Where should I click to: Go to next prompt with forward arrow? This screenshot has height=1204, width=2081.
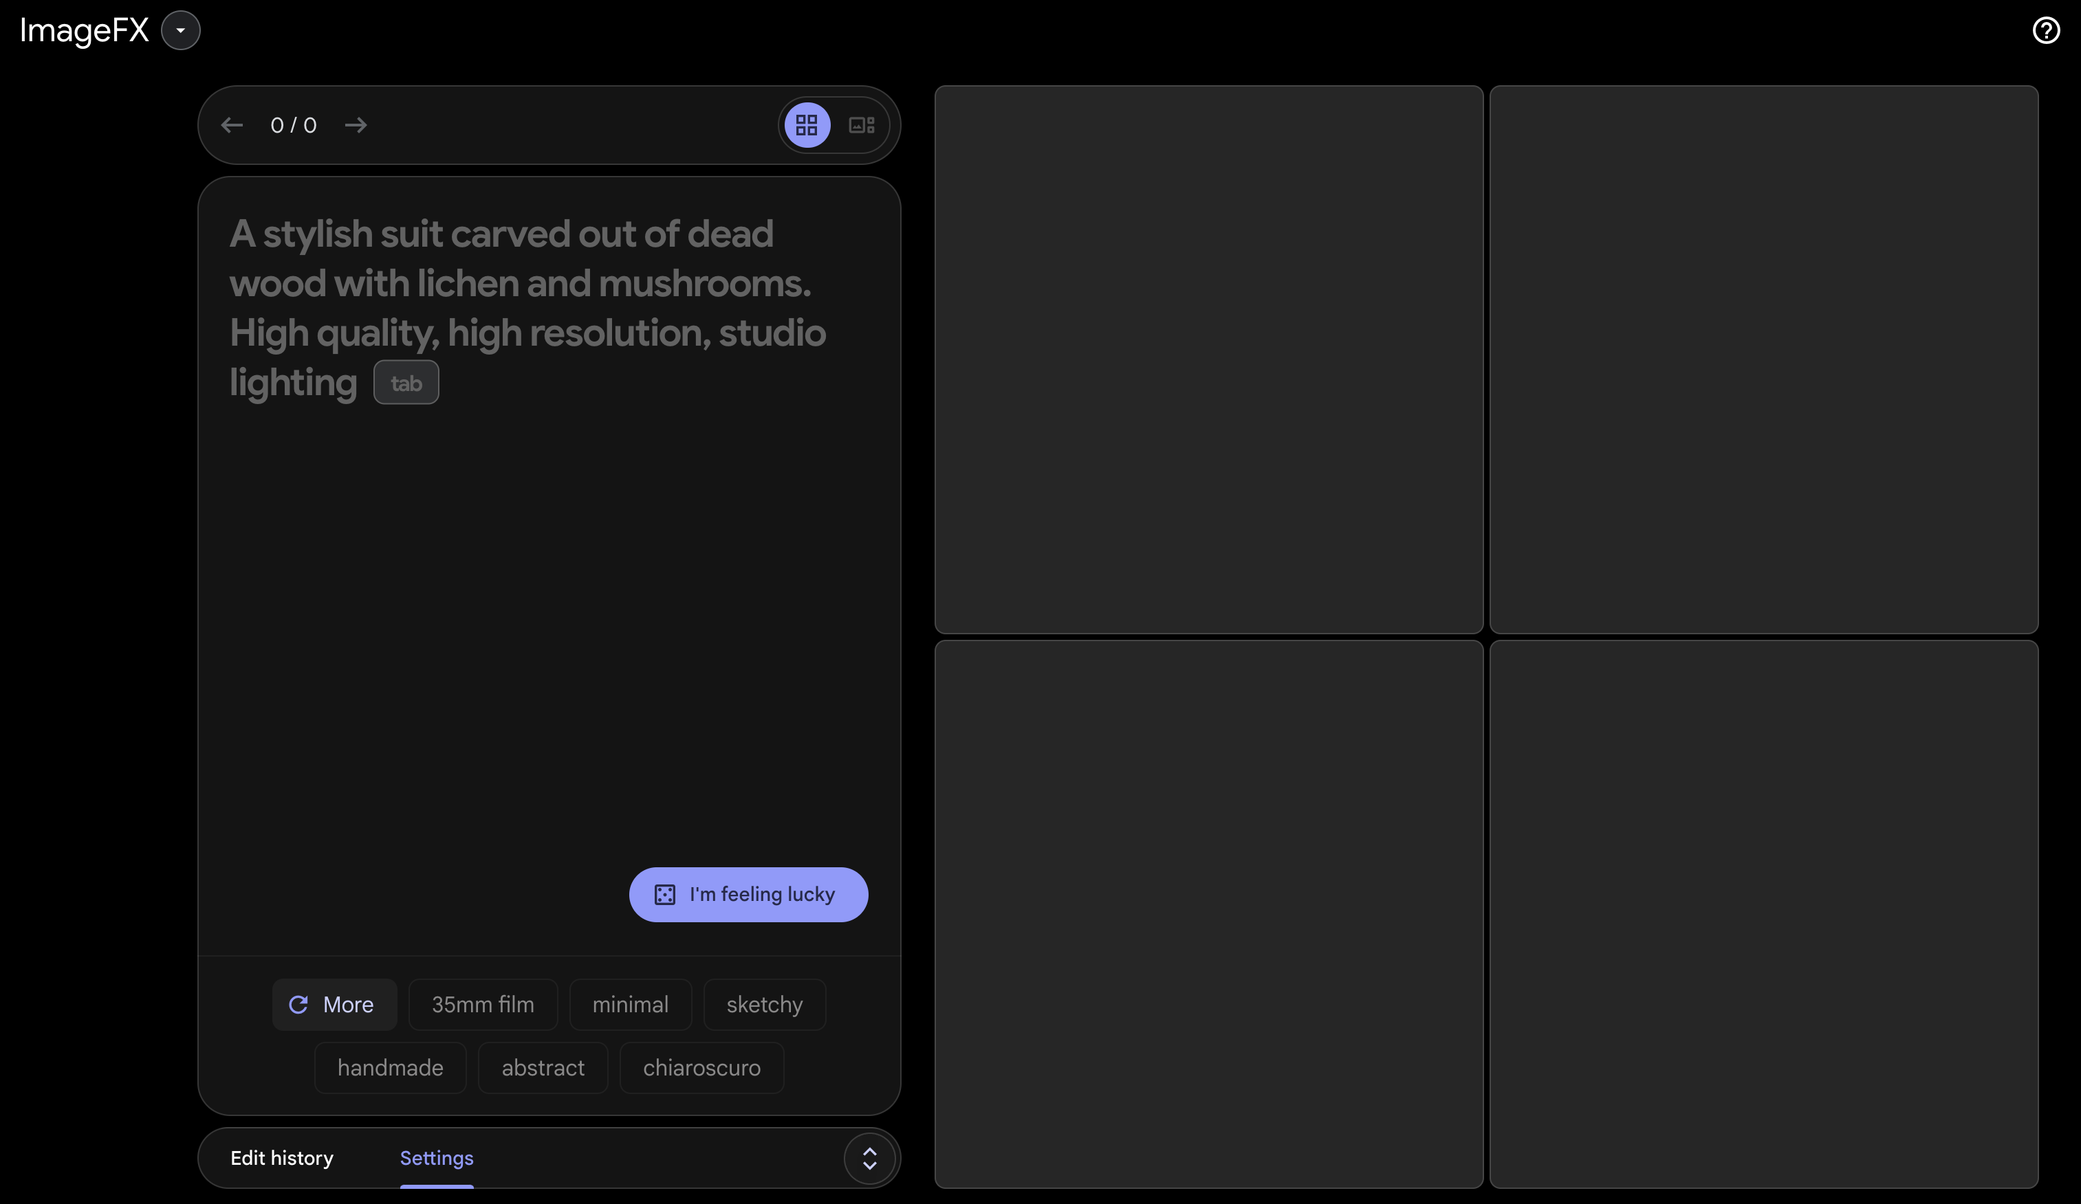(x=356, y=126)
